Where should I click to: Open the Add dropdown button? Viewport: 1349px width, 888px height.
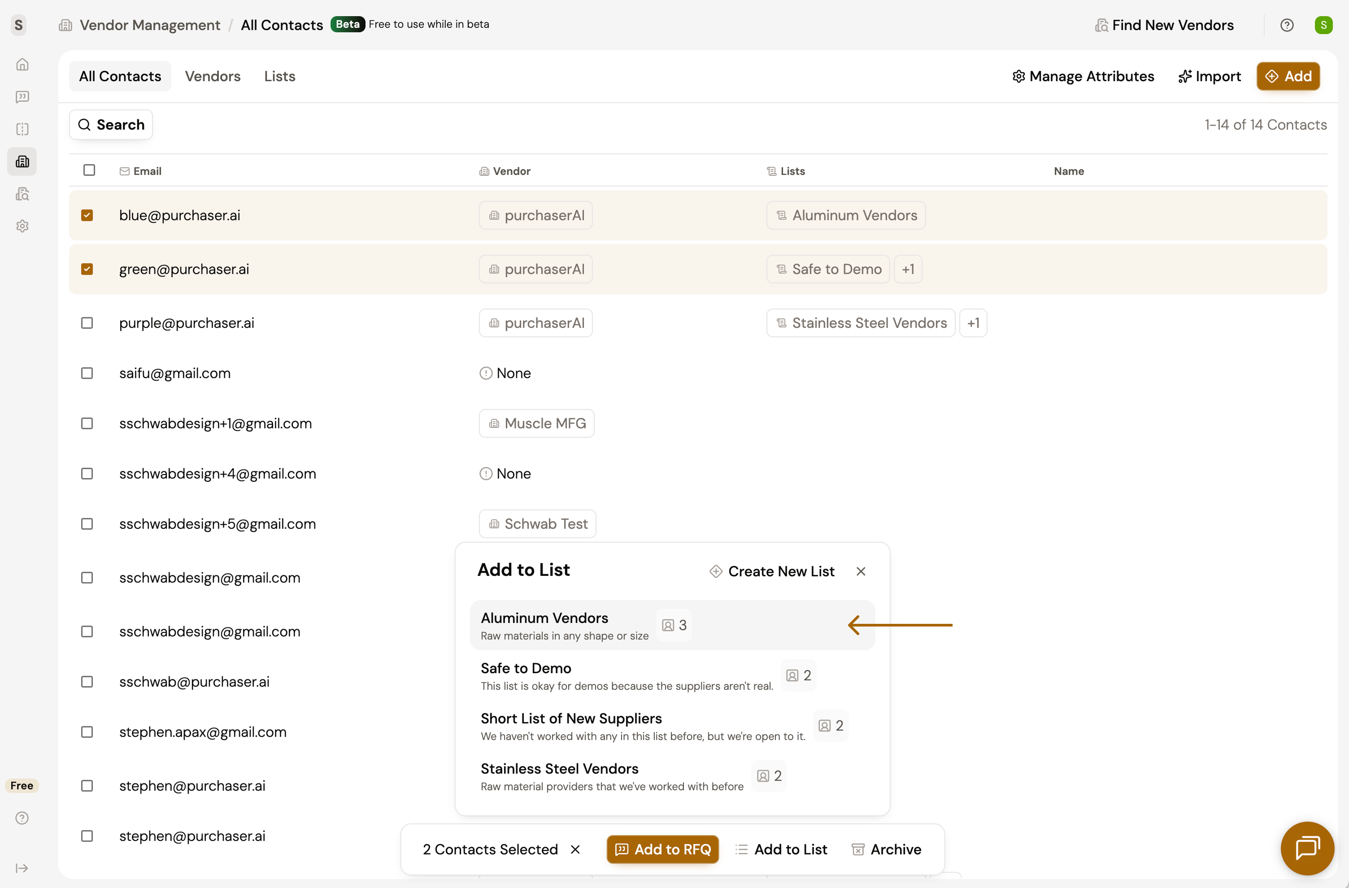click(x=1288, y=77)
